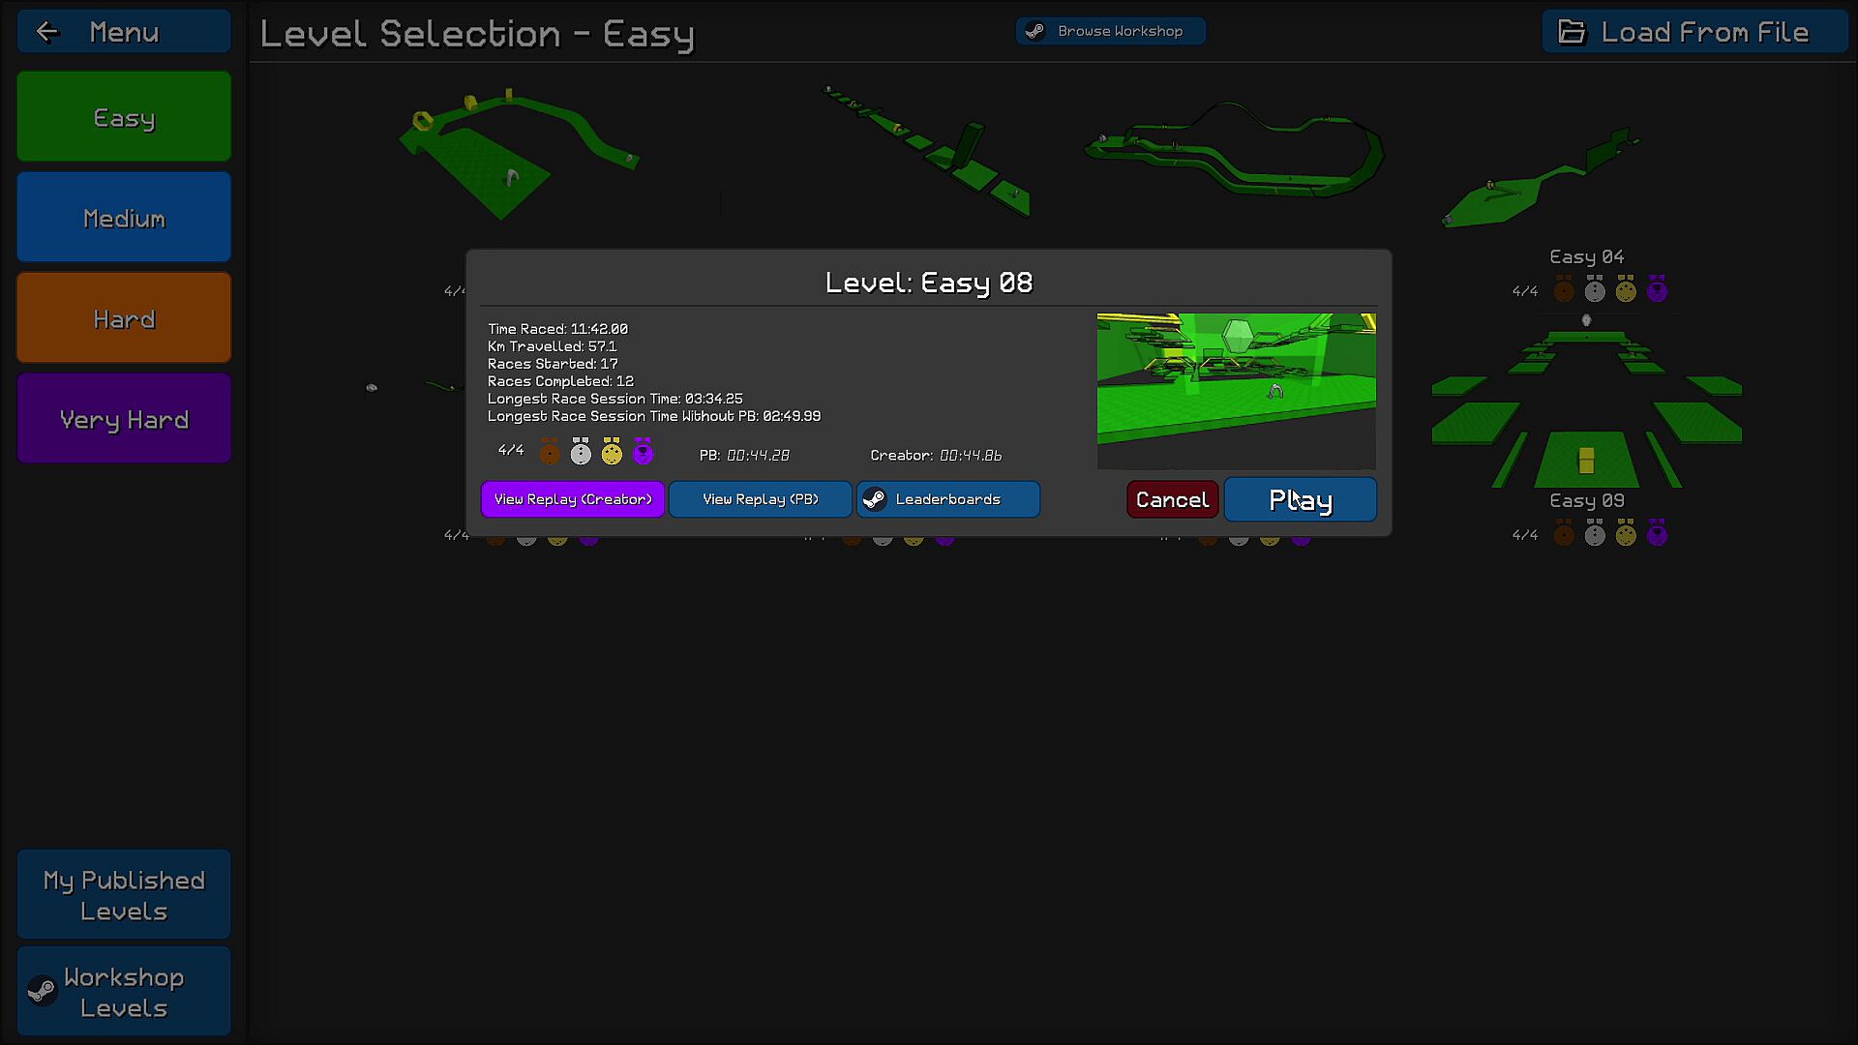The image size is (1858, 1045).
Task: Click the purple creator medal in dialog
Action: coord(643,452)
